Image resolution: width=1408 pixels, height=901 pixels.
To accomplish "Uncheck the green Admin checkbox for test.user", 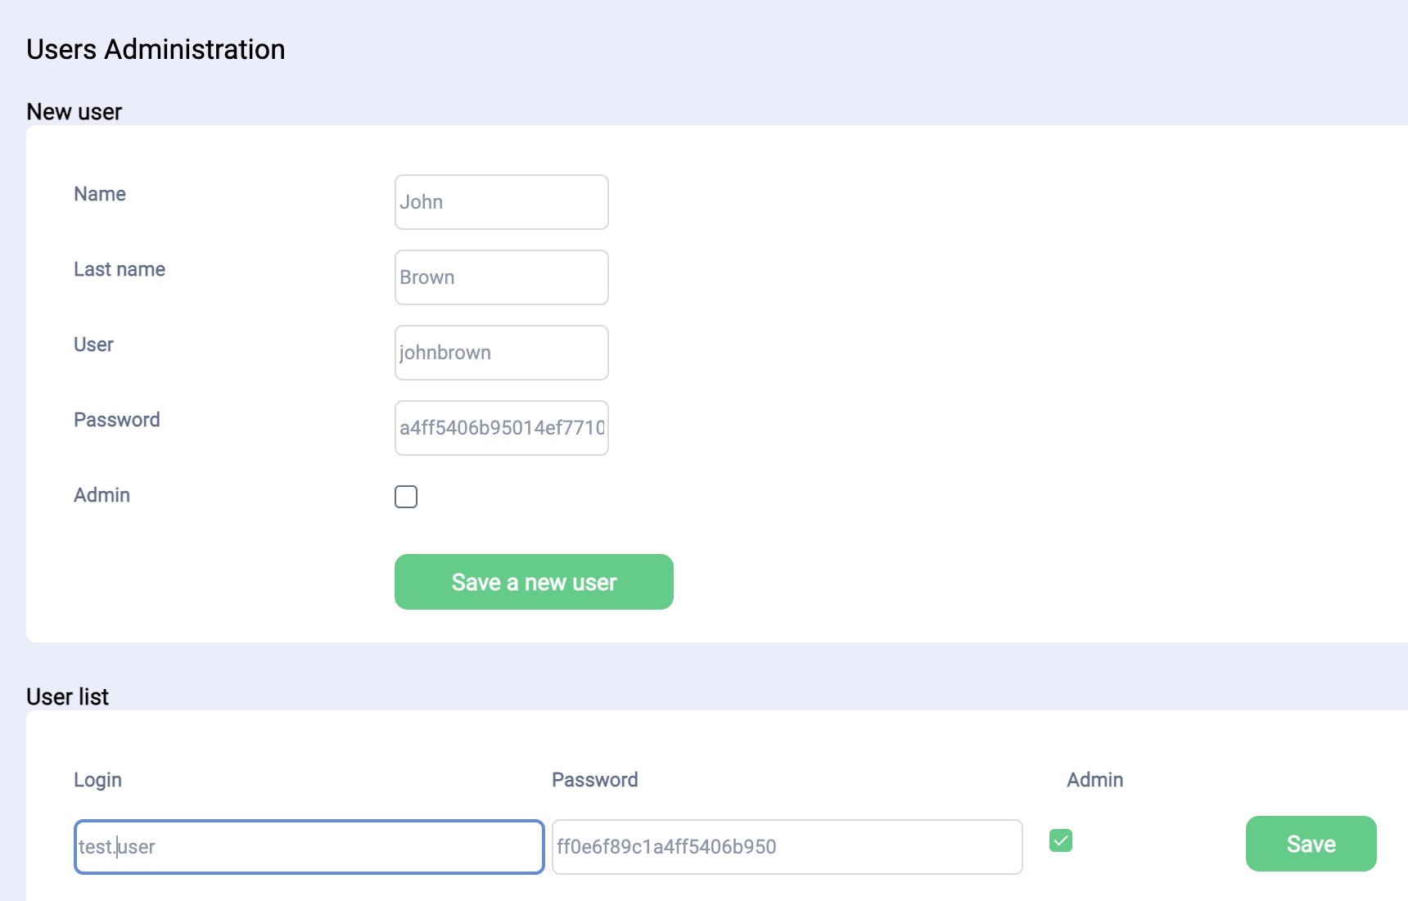I will tap(1061, 840).
